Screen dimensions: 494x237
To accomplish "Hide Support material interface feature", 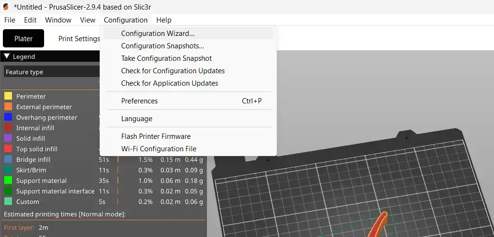I will click(55, 191).
